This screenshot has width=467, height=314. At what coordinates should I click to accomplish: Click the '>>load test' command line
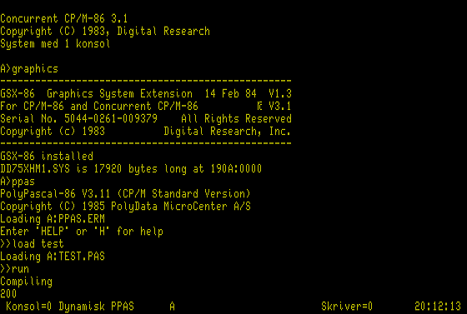pyautogui.click(x=32, y=244)
